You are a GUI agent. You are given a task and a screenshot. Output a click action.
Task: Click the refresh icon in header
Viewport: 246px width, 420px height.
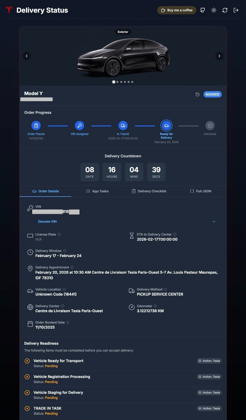(225, 10)
